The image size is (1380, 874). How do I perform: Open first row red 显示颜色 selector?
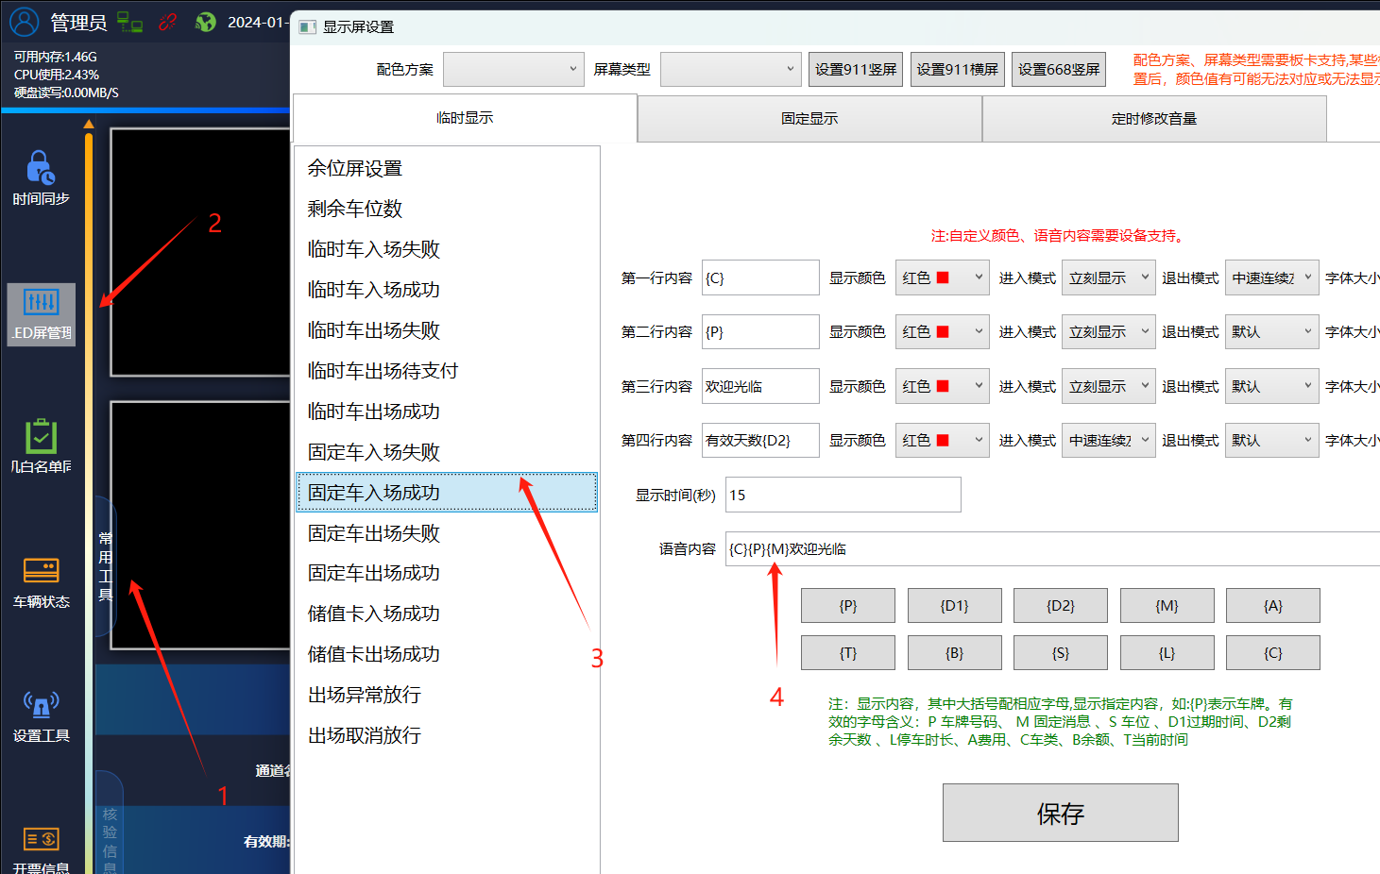pyautogui.click(x=943, y=277)
